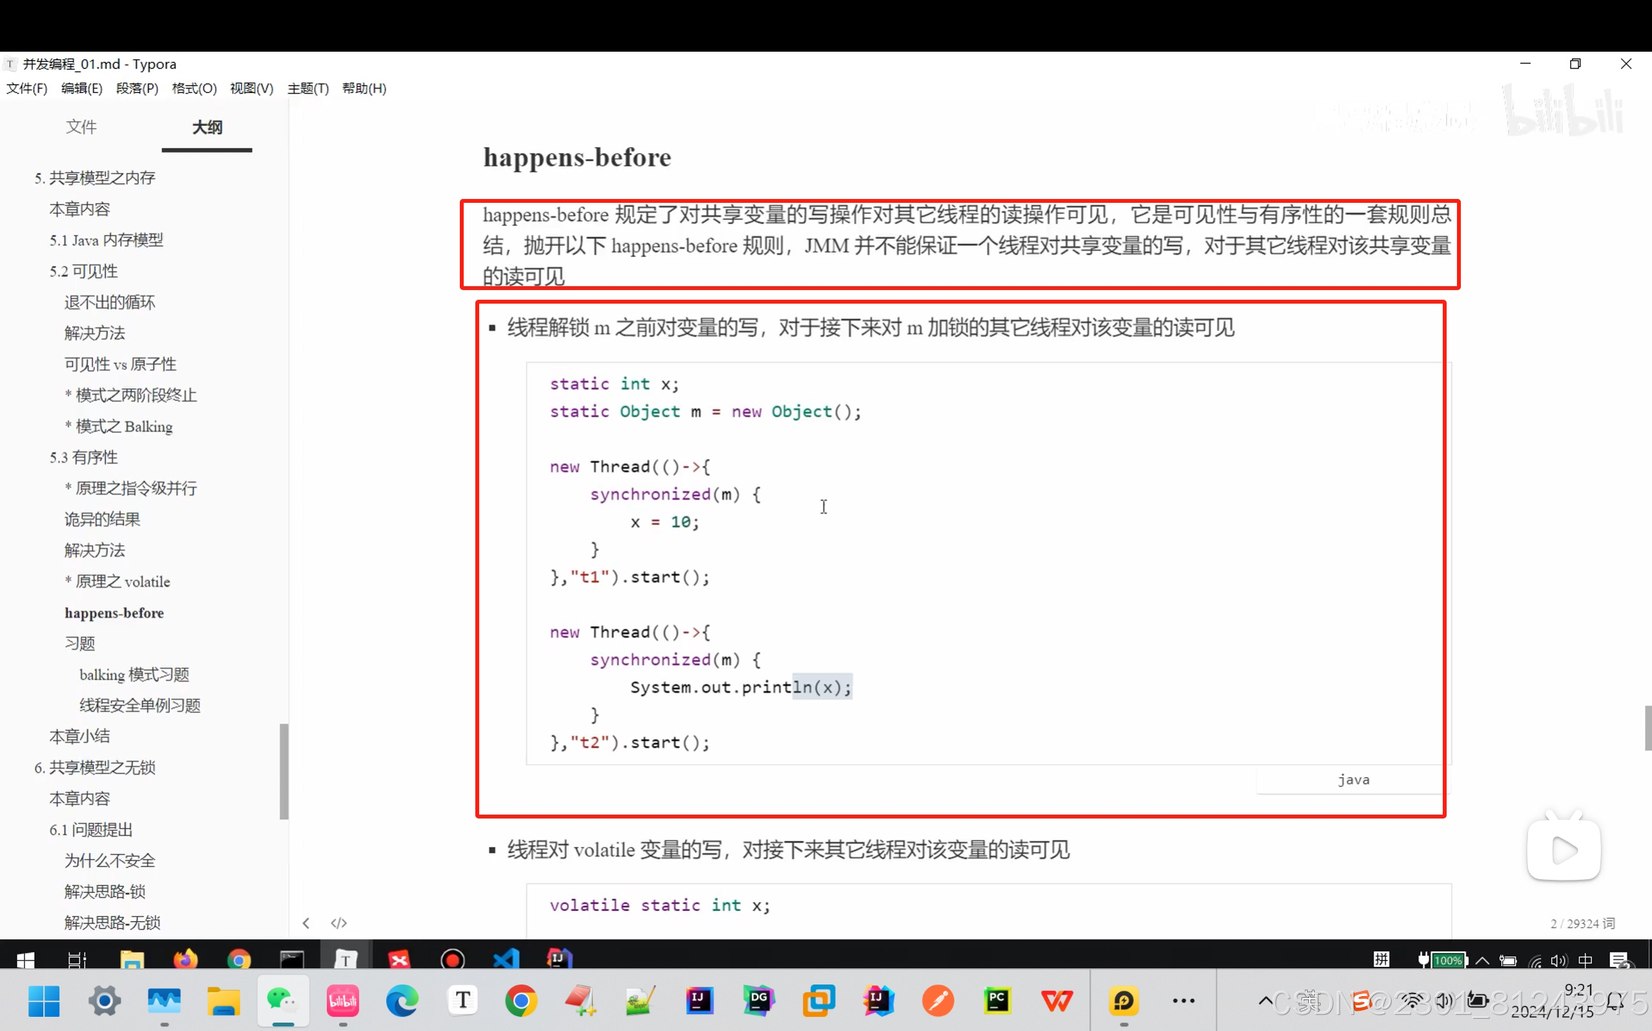Open PyCharm from taskbar

click(x=998, y=1000)
